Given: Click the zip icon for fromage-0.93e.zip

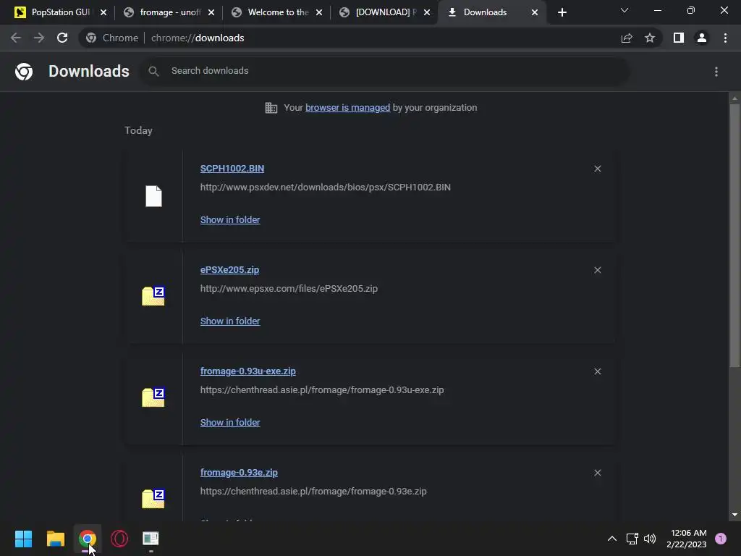Looking at the screenshot, I should tap(153, 498).
